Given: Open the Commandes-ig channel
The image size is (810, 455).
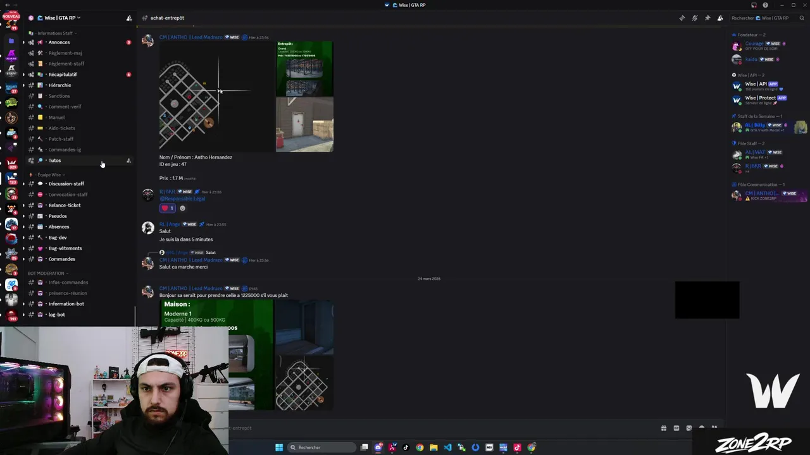Looking at the screenshot, I should pyautogui.click(x=80, y=150).
